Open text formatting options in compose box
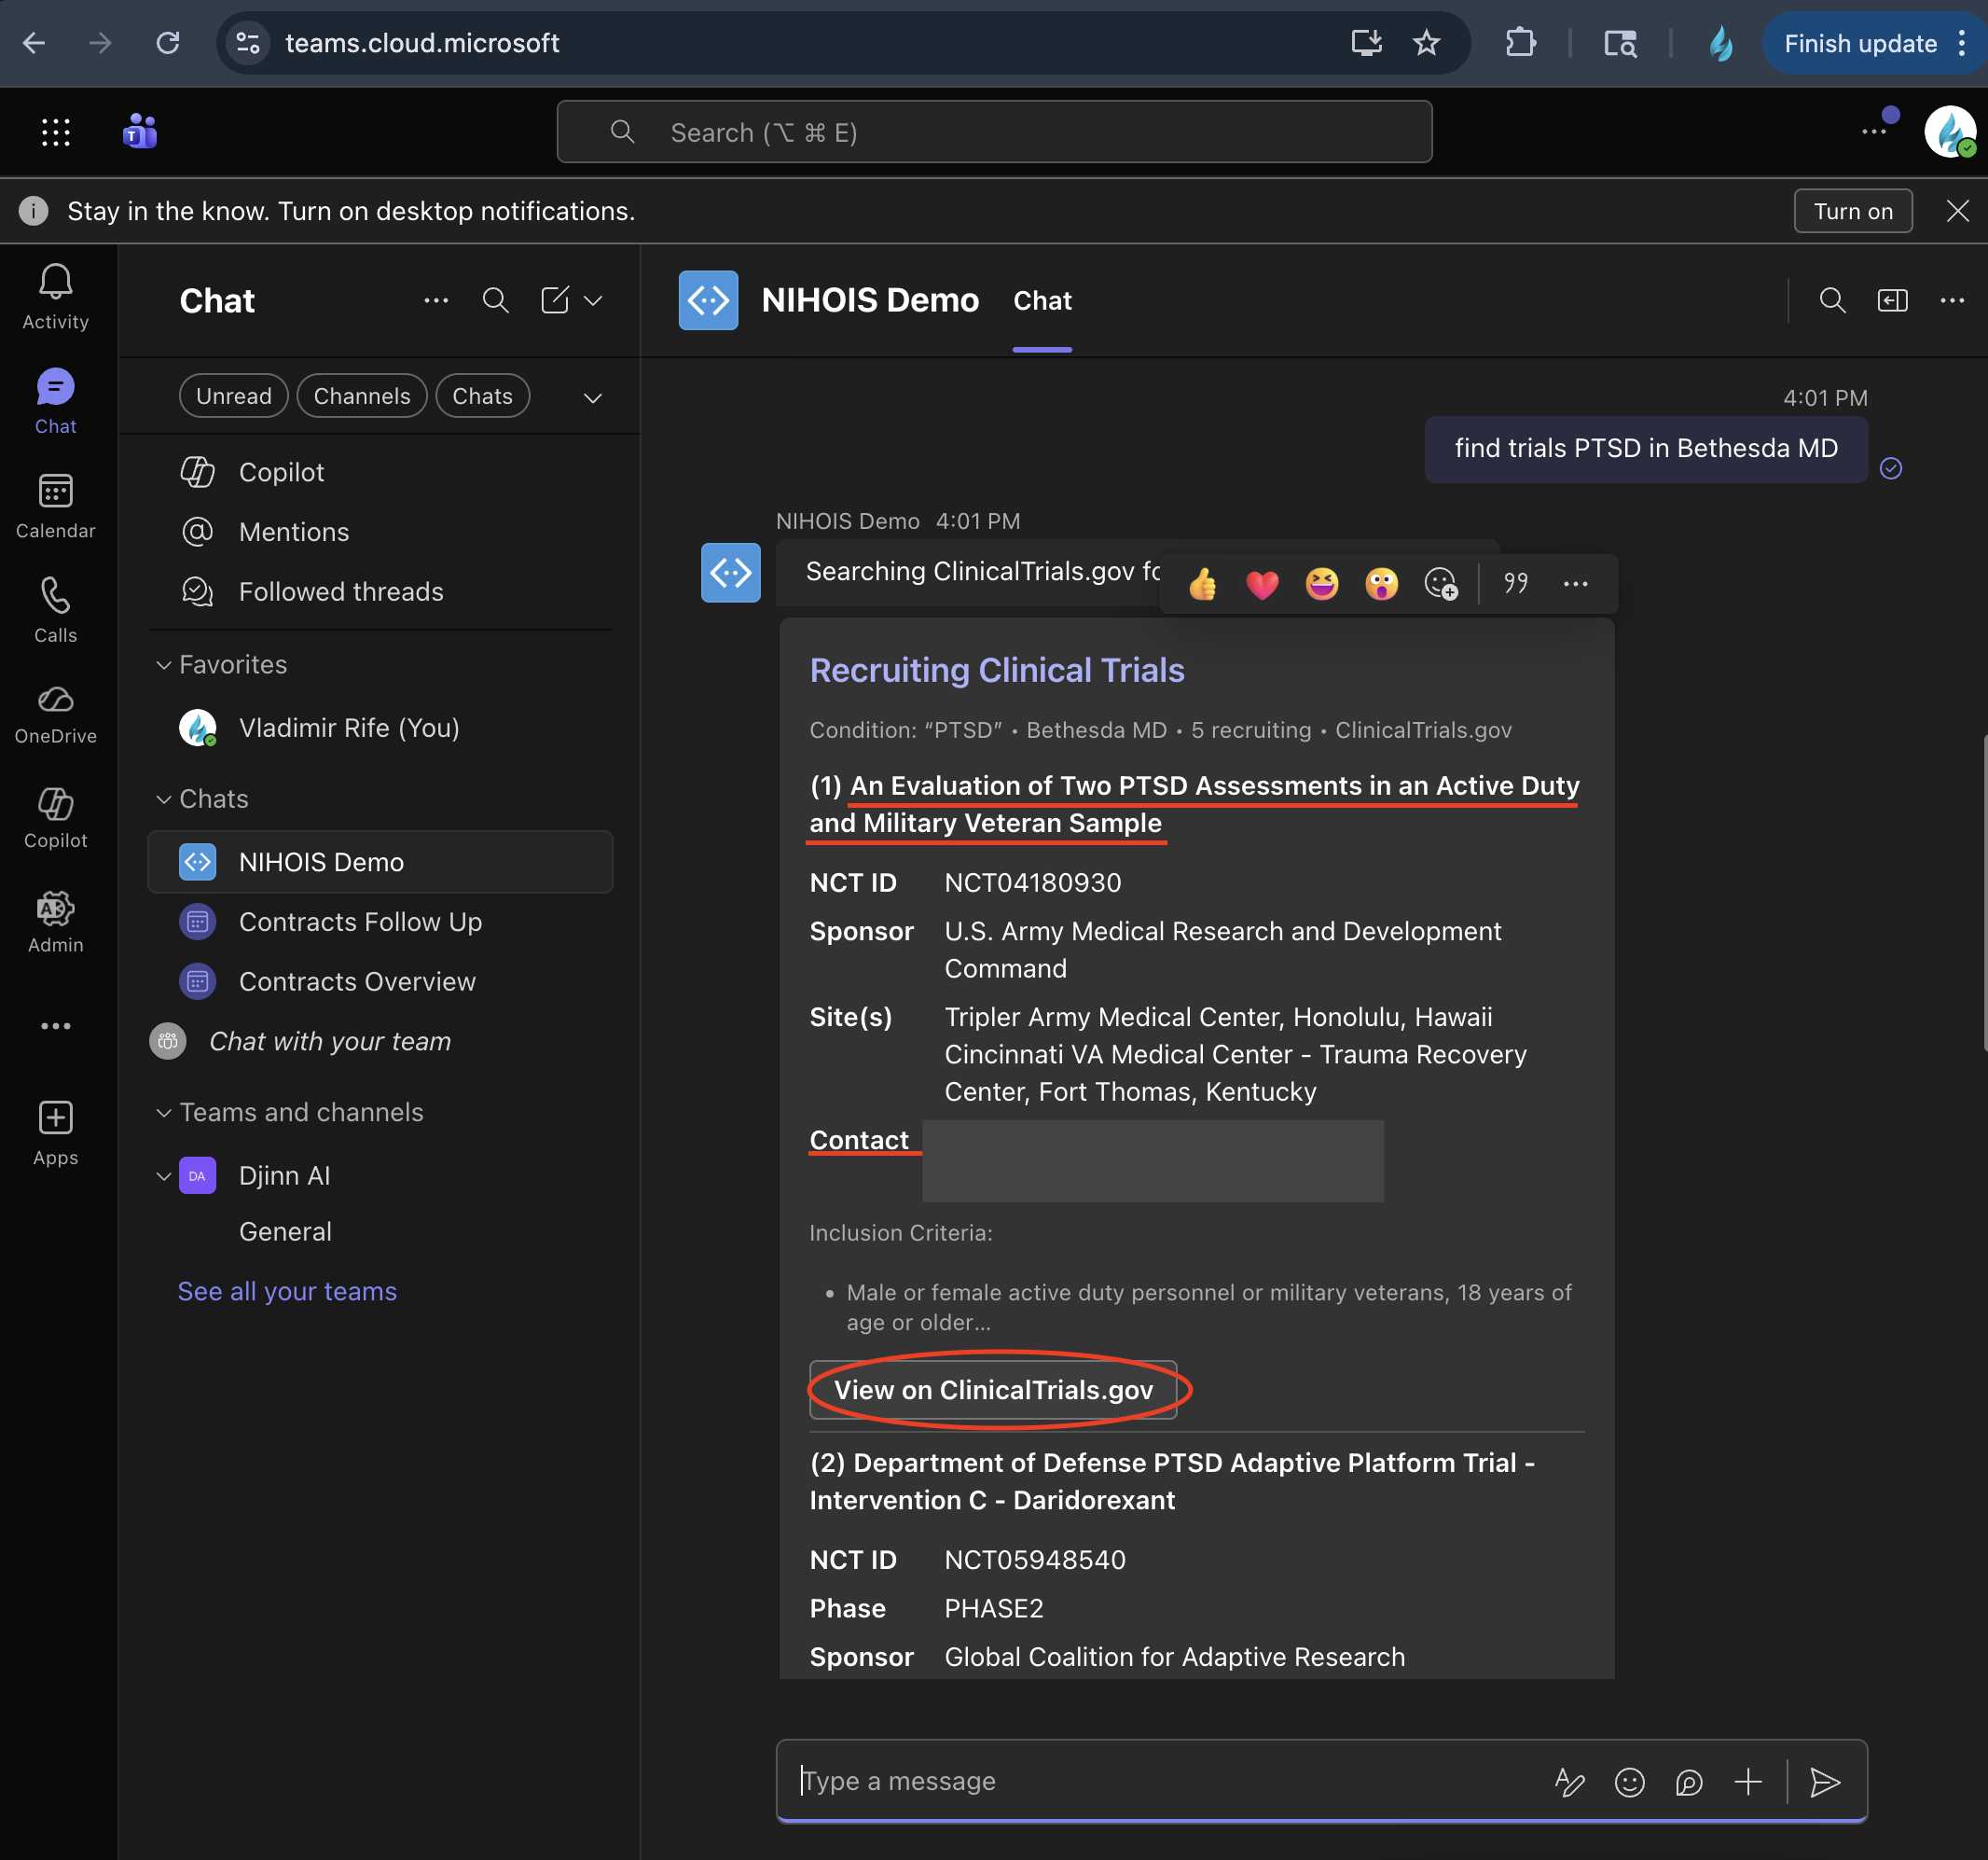 point(1570,1782)
